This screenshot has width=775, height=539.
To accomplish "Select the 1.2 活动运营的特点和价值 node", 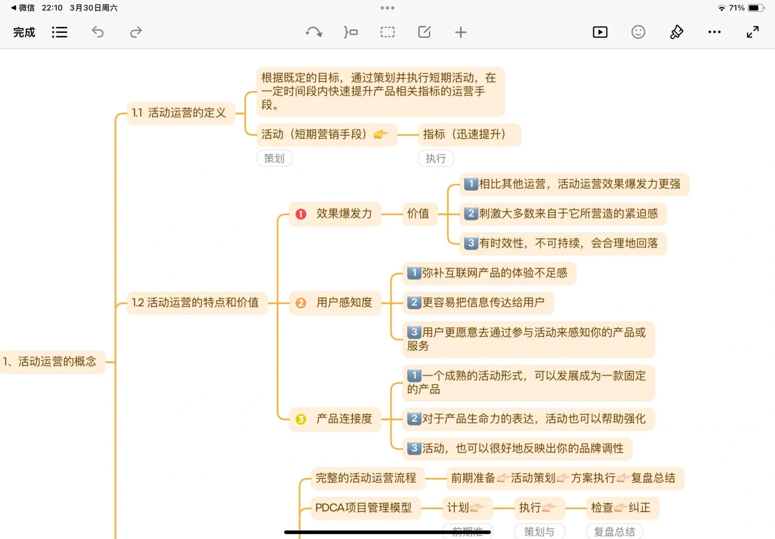I will click(x=195, y=302).
